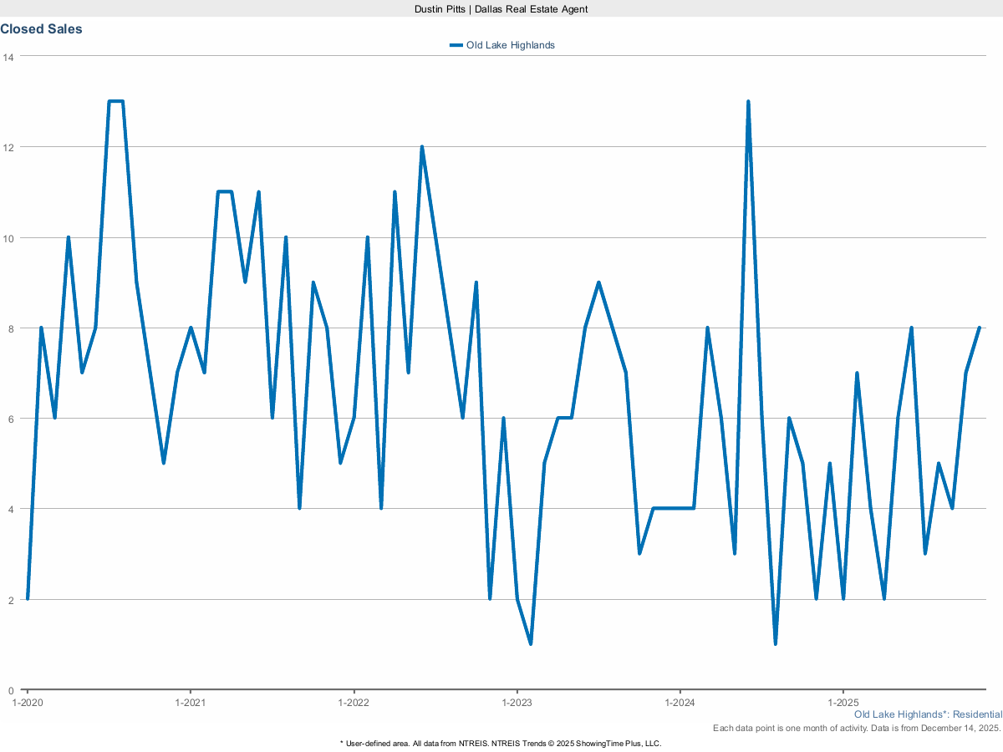The height and width of the screenshot is (752, 1003).
Task: Click the 0 label on the y-axis
Action: pyautogui.click(x=11, y=690)
